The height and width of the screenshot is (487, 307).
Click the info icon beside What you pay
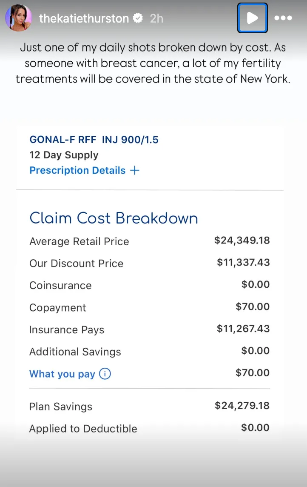pos(105,374)
